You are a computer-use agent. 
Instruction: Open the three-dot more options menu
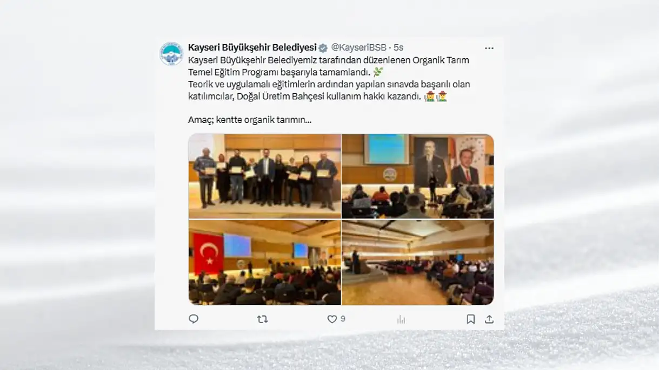click(x=489, y=48)
